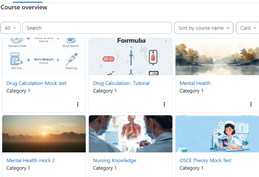The width and height of the screenshot is (259, 177).
Task: Open the Nursing Knowledge course link
Action: 115,160
